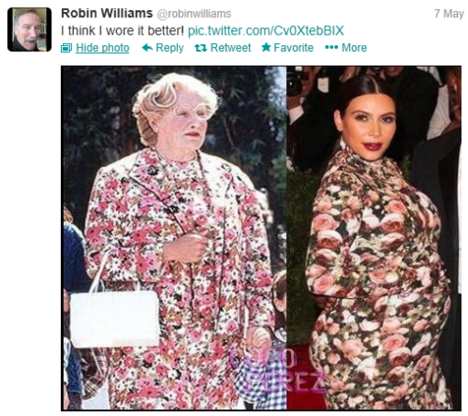
Task: Open the 7 May timestamp
Action: (449, 13)
